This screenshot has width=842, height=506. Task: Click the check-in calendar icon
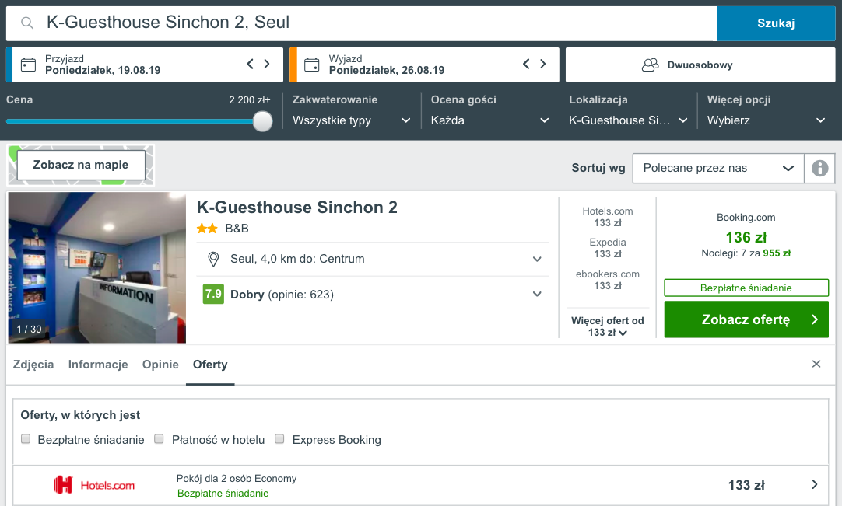click(28, 65)
